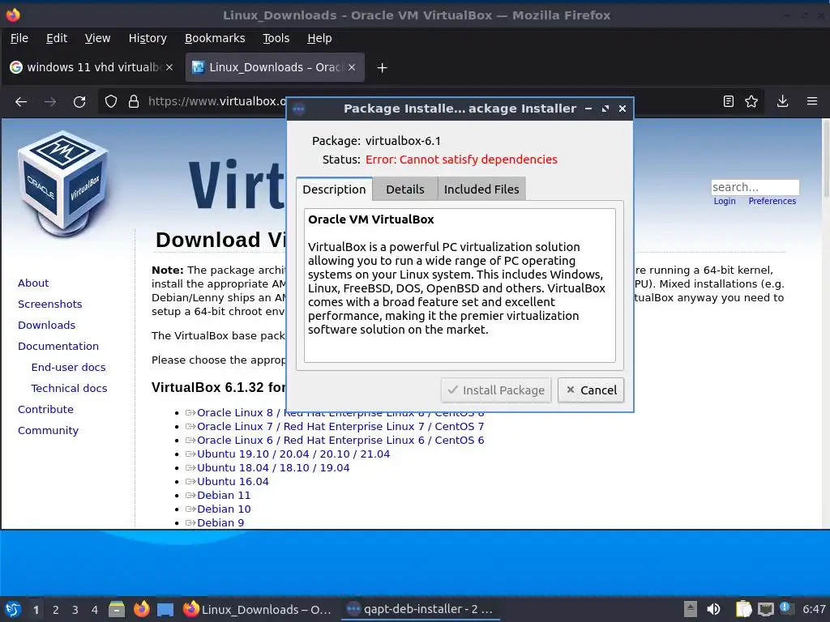Bookmark this page with the star icon

[751, 101]
